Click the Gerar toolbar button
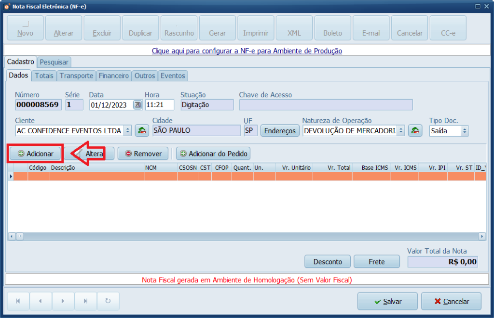The height and width of the screenshot is (318, 494). click(217, 27)
